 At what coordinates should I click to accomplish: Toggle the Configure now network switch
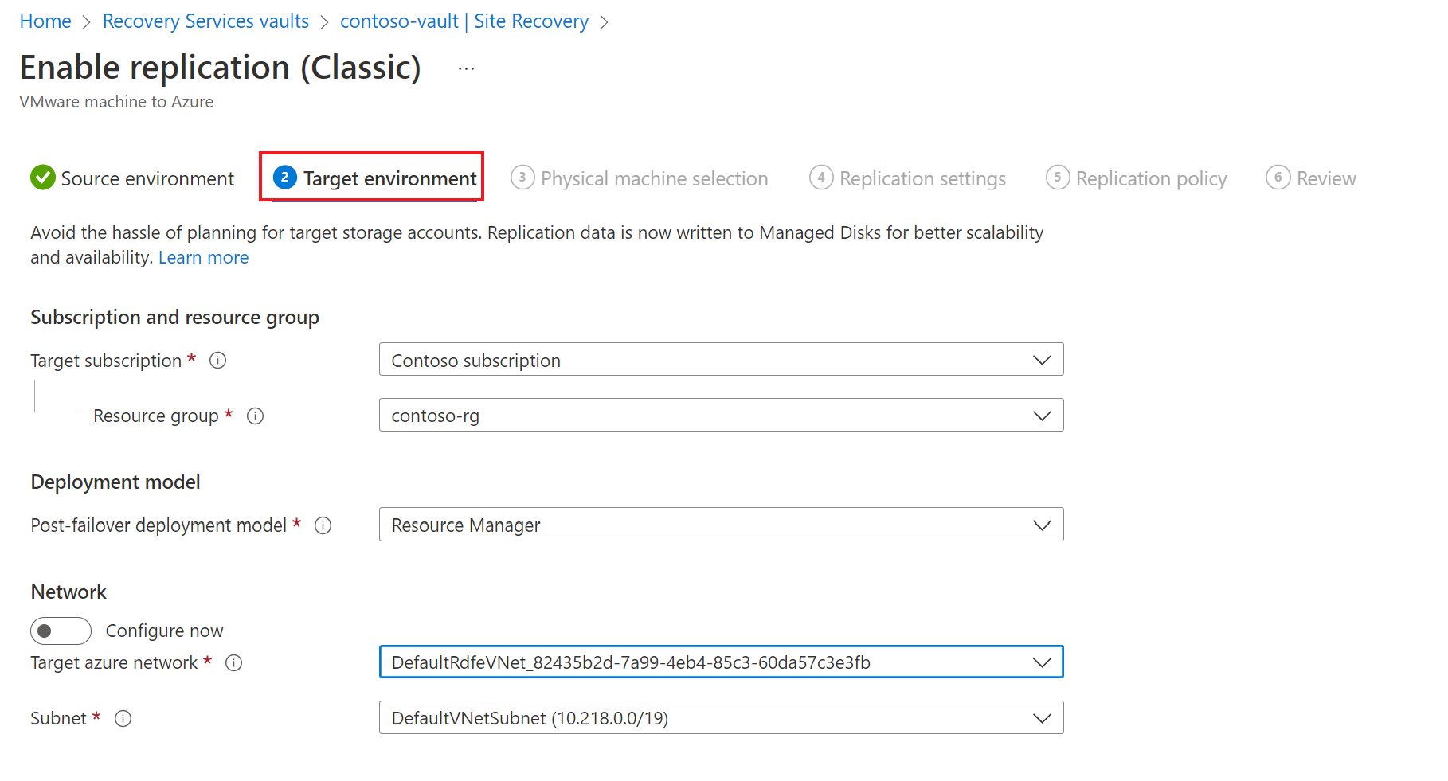tap(61, 631)
